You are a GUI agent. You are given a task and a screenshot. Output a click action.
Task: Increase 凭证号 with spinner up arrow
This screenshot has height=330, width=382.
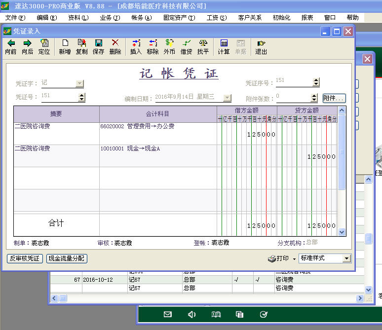82,95
